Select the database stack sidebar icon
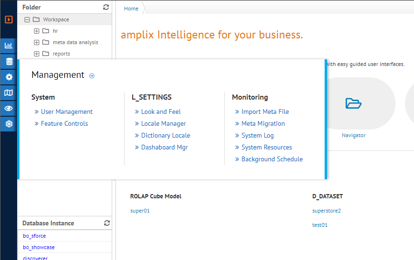 tap(9, 62)
